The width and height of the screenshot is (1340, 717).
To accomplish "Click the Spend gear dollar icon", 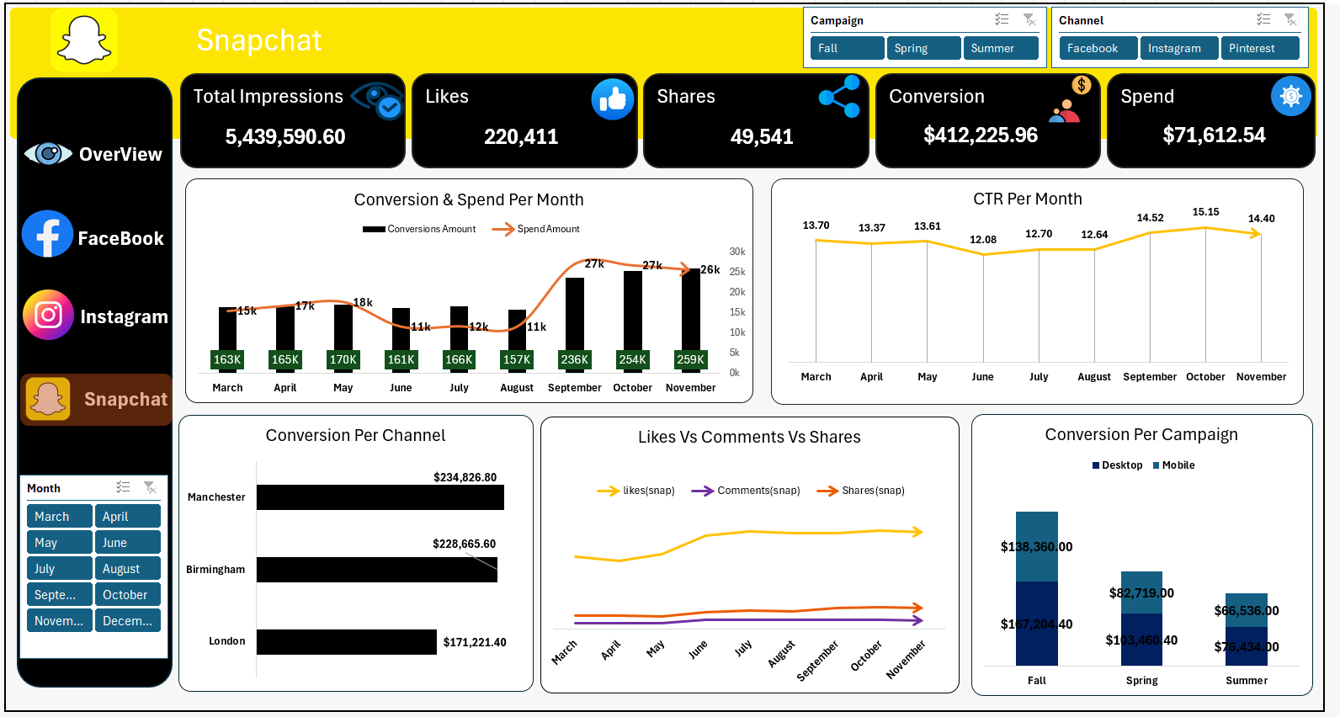I will point(1290,97).
